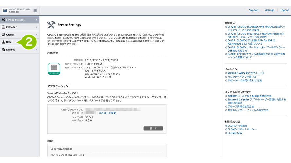The height and width of the screenshot is (163, 291).
Task: Open CLOMO 利用規約 link
Action: [x=237, y=126]
